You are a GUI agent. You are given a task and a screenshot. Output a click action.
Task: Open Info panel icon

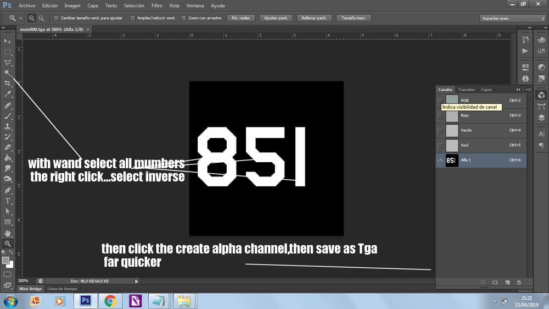(525, 79)
